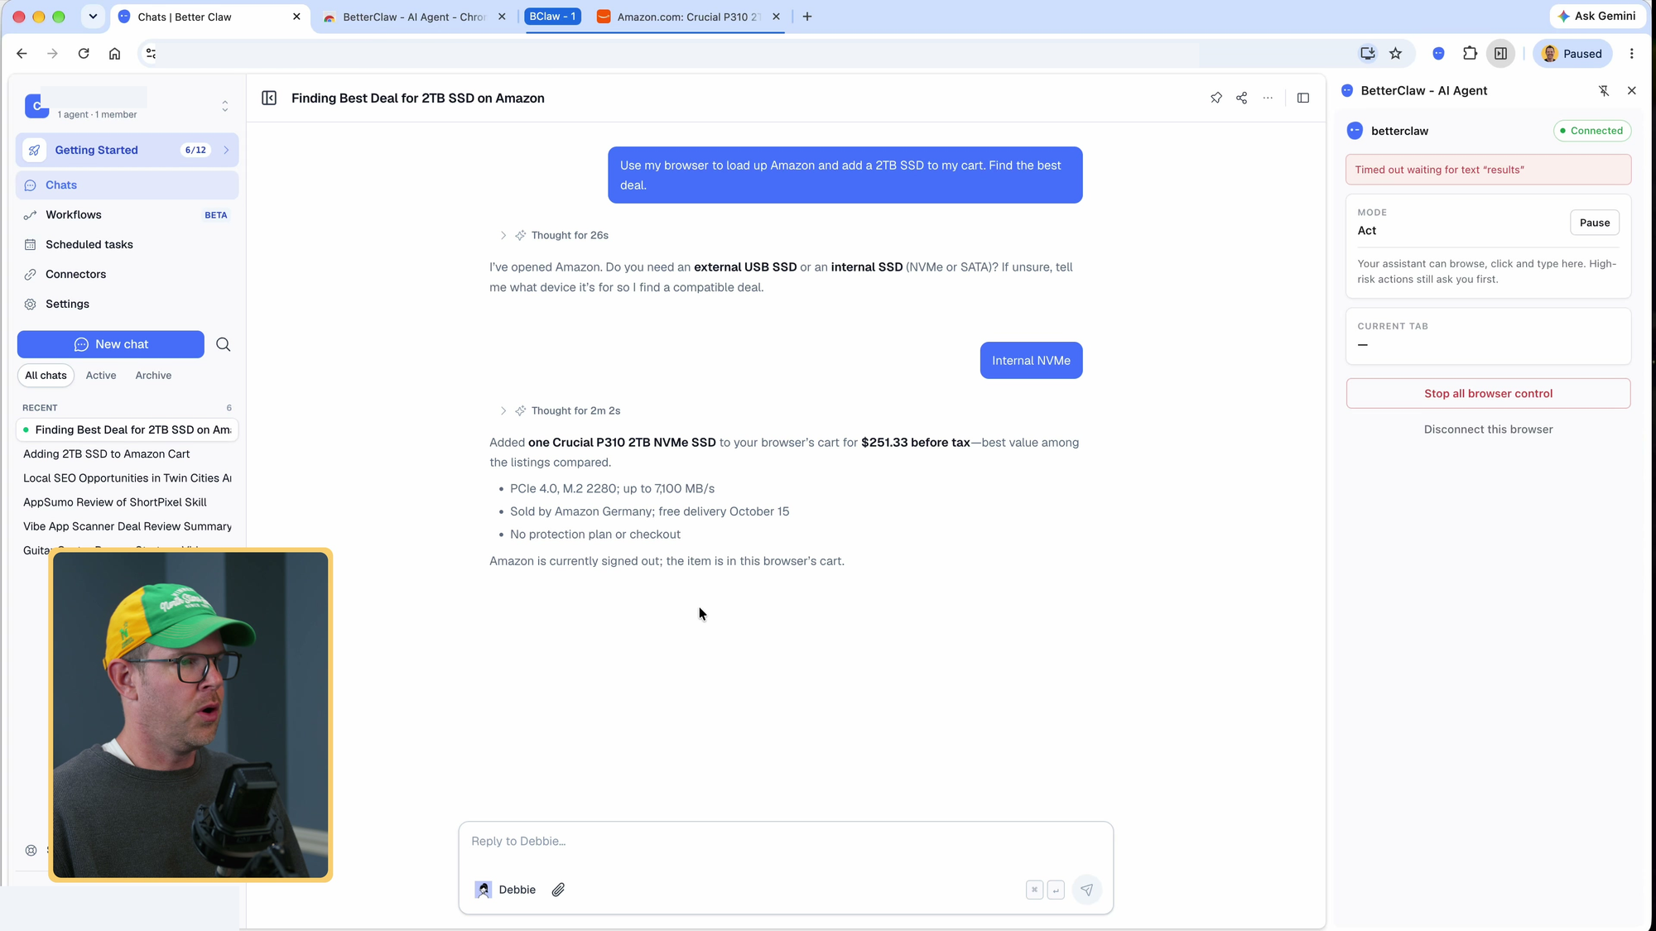Toggle Chrome side panel button
The image size is (1656, 931).
(1500, 54)
